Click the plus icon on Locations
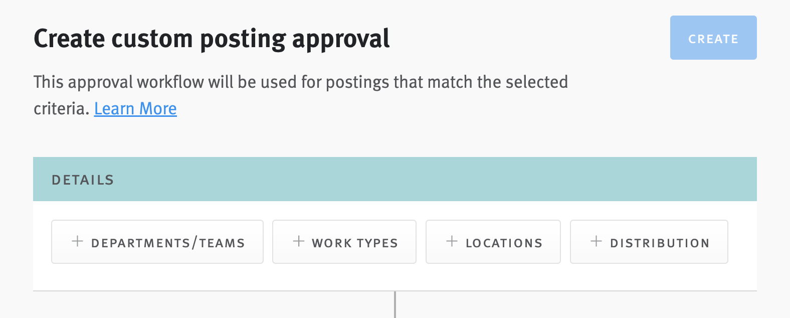The height and width of the screenshot is (318, 790). click(452, 242)
